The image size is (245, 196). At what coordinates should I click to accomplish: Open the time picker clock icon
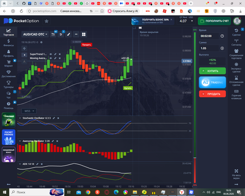(222, 36)
